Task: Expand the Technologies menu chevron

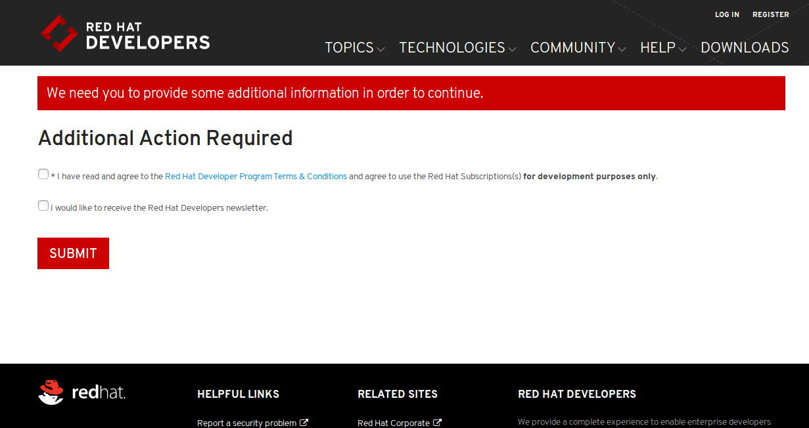Action: 512,49
